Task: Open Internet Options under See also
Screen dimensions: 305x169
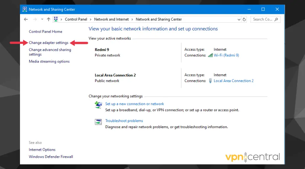Action: click(x=42, y=150)
